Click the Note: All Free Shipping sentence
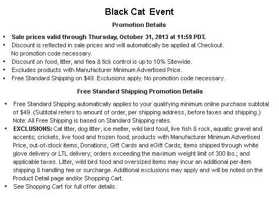 point(92,120)
